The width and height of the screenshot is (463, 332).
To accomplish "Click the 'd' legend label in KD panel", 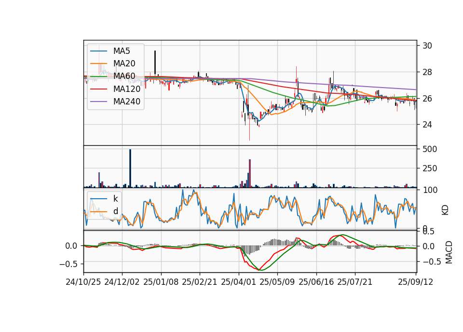I will click(x=115, y=211).
